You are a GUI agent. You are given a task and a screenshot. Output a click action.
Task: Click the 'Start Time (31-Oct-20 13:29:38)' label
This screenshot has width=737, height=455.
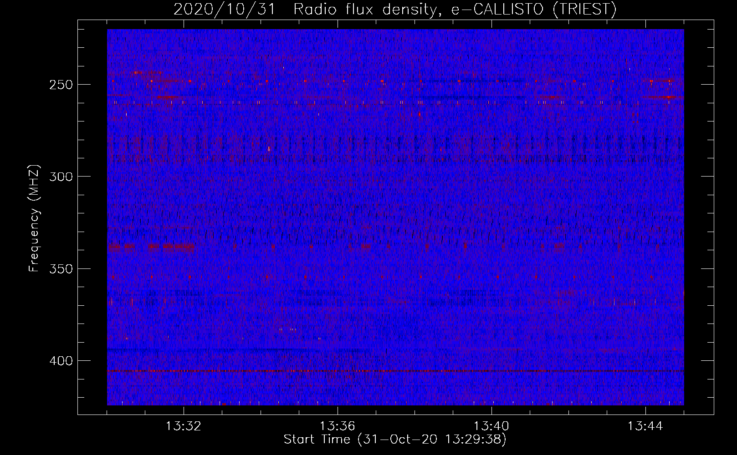(395, 440)
